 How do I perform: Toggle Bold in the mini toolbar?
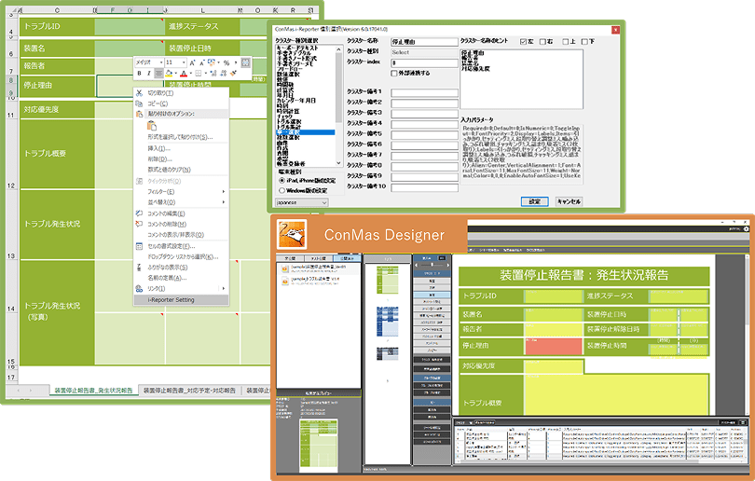[139, 74]
